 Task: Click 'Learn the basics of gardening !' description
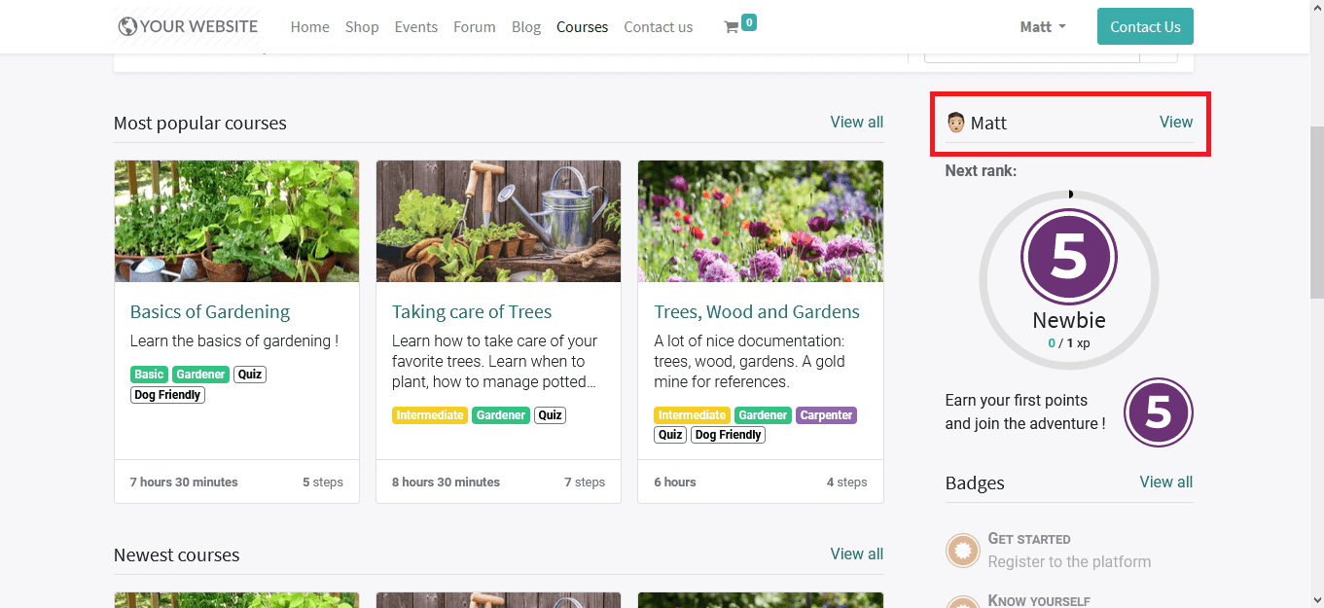point(234,340)
